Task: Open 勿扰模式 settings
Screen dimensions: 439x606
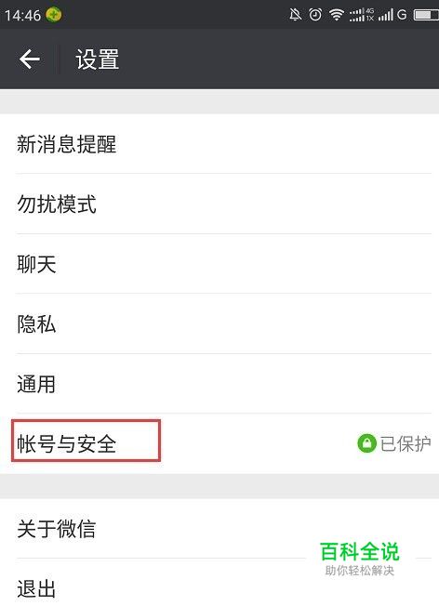Action: click(219, 204)
